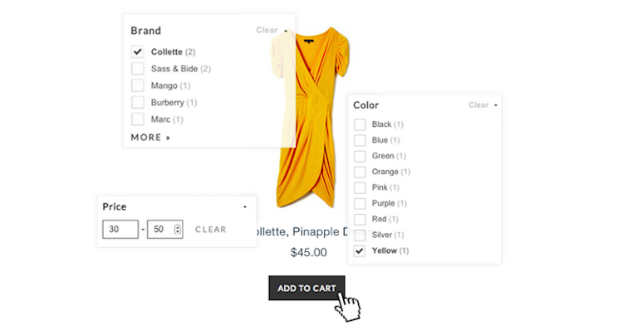Collapse the Price filter panel
The width and height of the screenshot is (623, 325).
245,206
